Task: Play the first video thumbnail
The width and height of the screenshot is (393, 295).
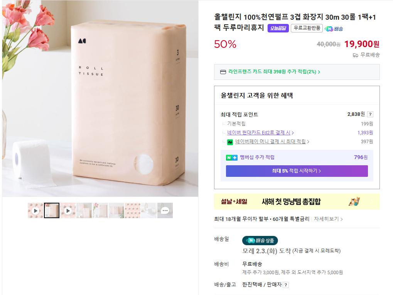Action: [x=35, y=211]
